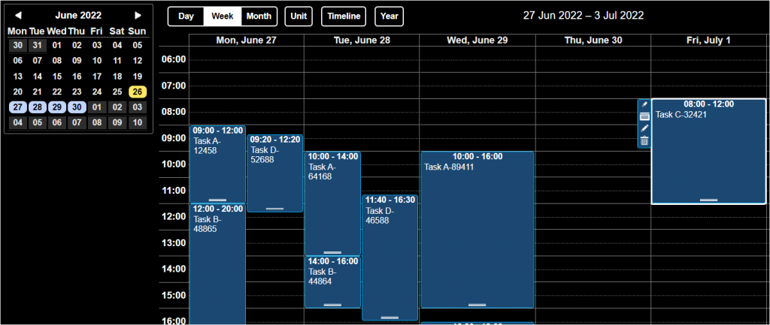Click resize handle at bottom of Task D-52688

coord(274,208)
